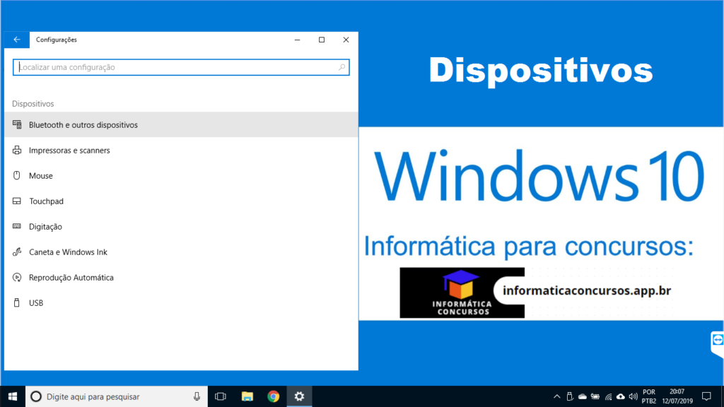The height and width of the screenshot is (407, 724).
Task: Click the Mouse icon in the device list
Action: point(17,176)
